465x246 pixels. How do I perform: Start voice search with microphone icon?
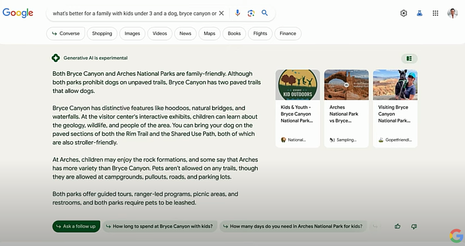pyautogui.click(x=238, y=13)
